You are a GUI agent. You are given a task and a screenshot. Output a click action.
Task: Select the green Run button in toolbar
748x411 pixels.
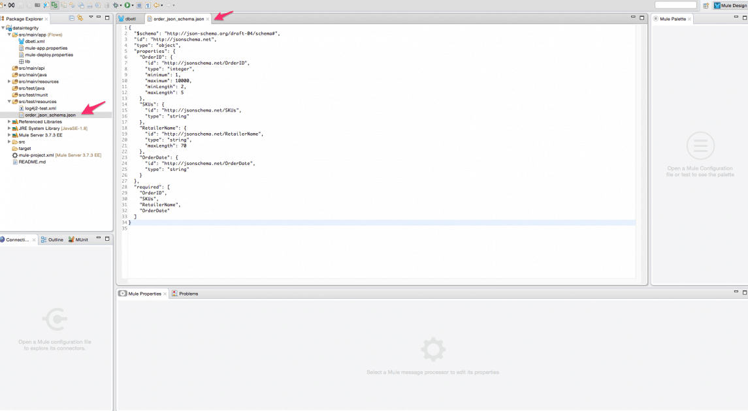pyautogui.click(x=128, y=5)
